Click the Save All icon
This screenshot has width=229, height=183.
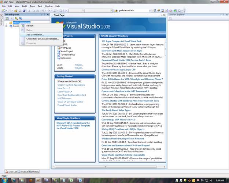(x=24, y=11)
